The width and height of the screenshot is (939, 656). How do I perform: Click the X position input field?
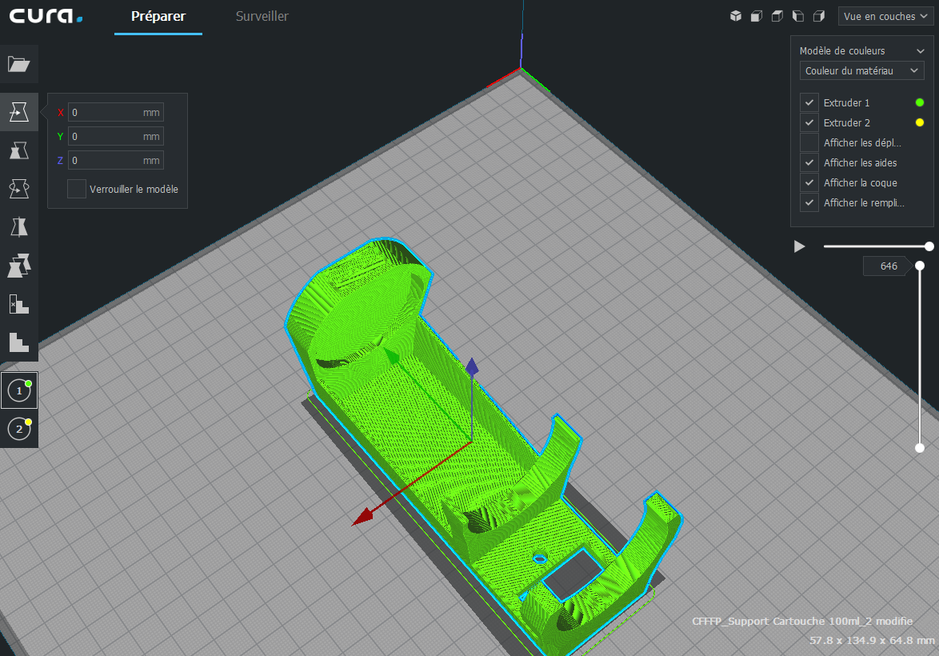click(x=116, y=112)
